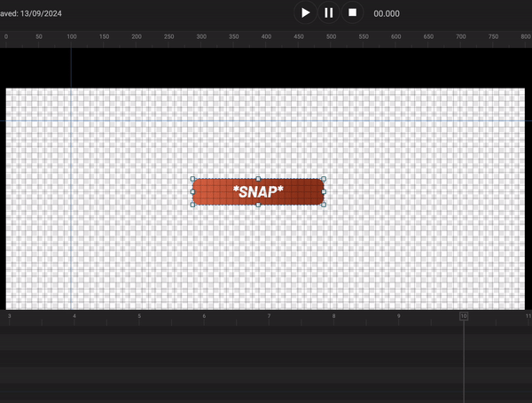Click the saved date 13/09/2024 text
This screenshot has width=532, height=403.
coord(41,13)
